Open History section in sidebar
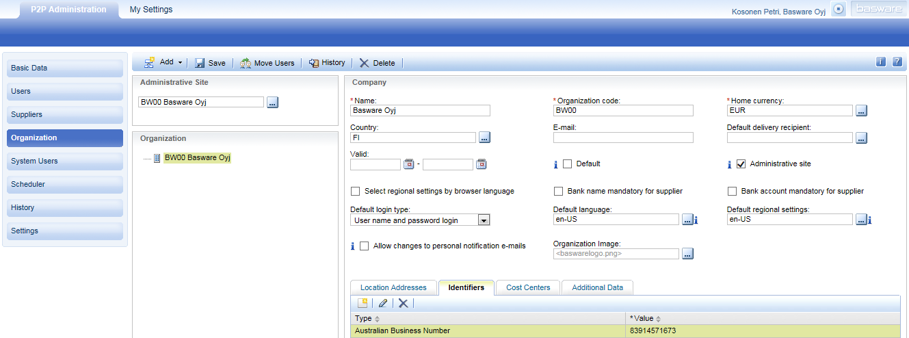 pos(65,207)
